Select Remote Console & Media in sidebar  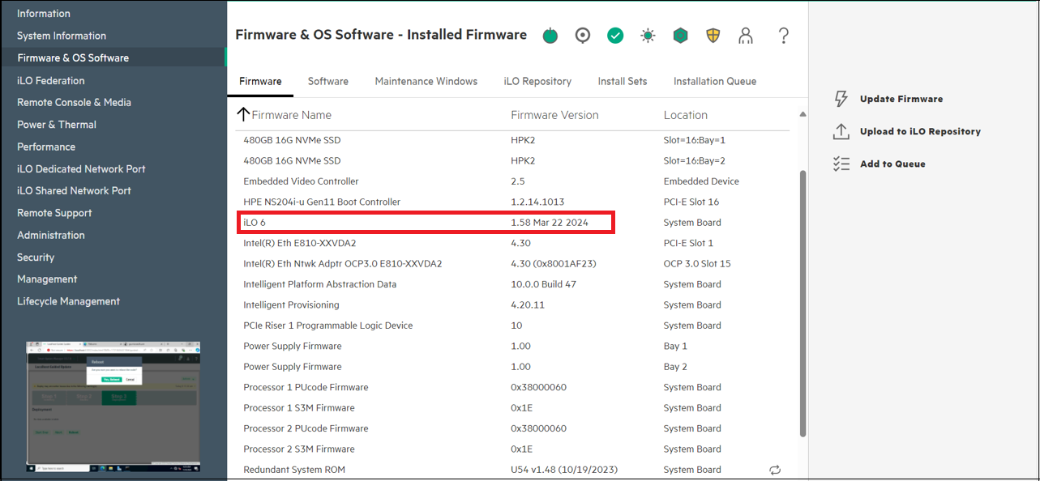(73, 102)
